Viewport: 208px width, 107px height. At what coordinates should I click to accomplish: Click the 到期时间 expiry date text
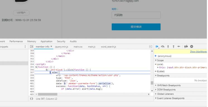pos(21,20)
